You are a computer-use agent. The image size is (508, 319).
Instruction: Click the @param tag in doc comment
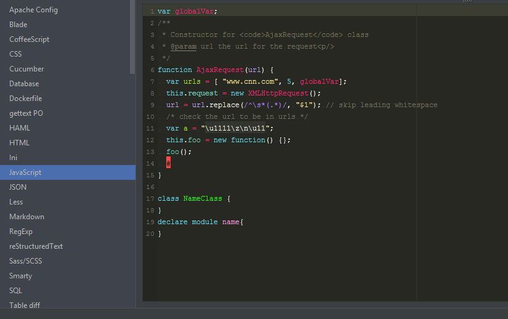183,47
